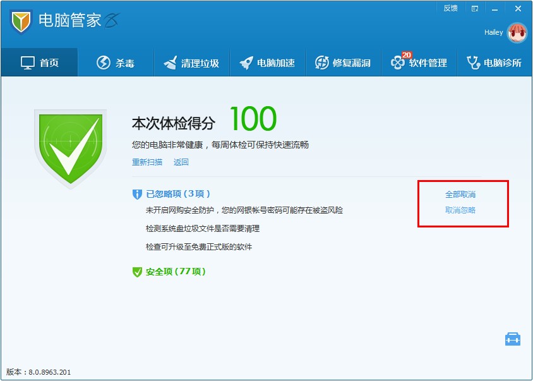This screenshot has width=533, height=381.
Task: Open the main menu icon beside 反馈
Action: (x=474, y=9)
